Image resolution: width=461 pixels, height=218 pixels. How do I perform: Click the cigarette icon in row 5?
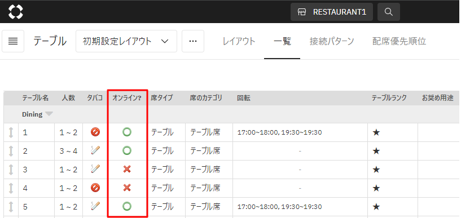[x=95, y=206]
